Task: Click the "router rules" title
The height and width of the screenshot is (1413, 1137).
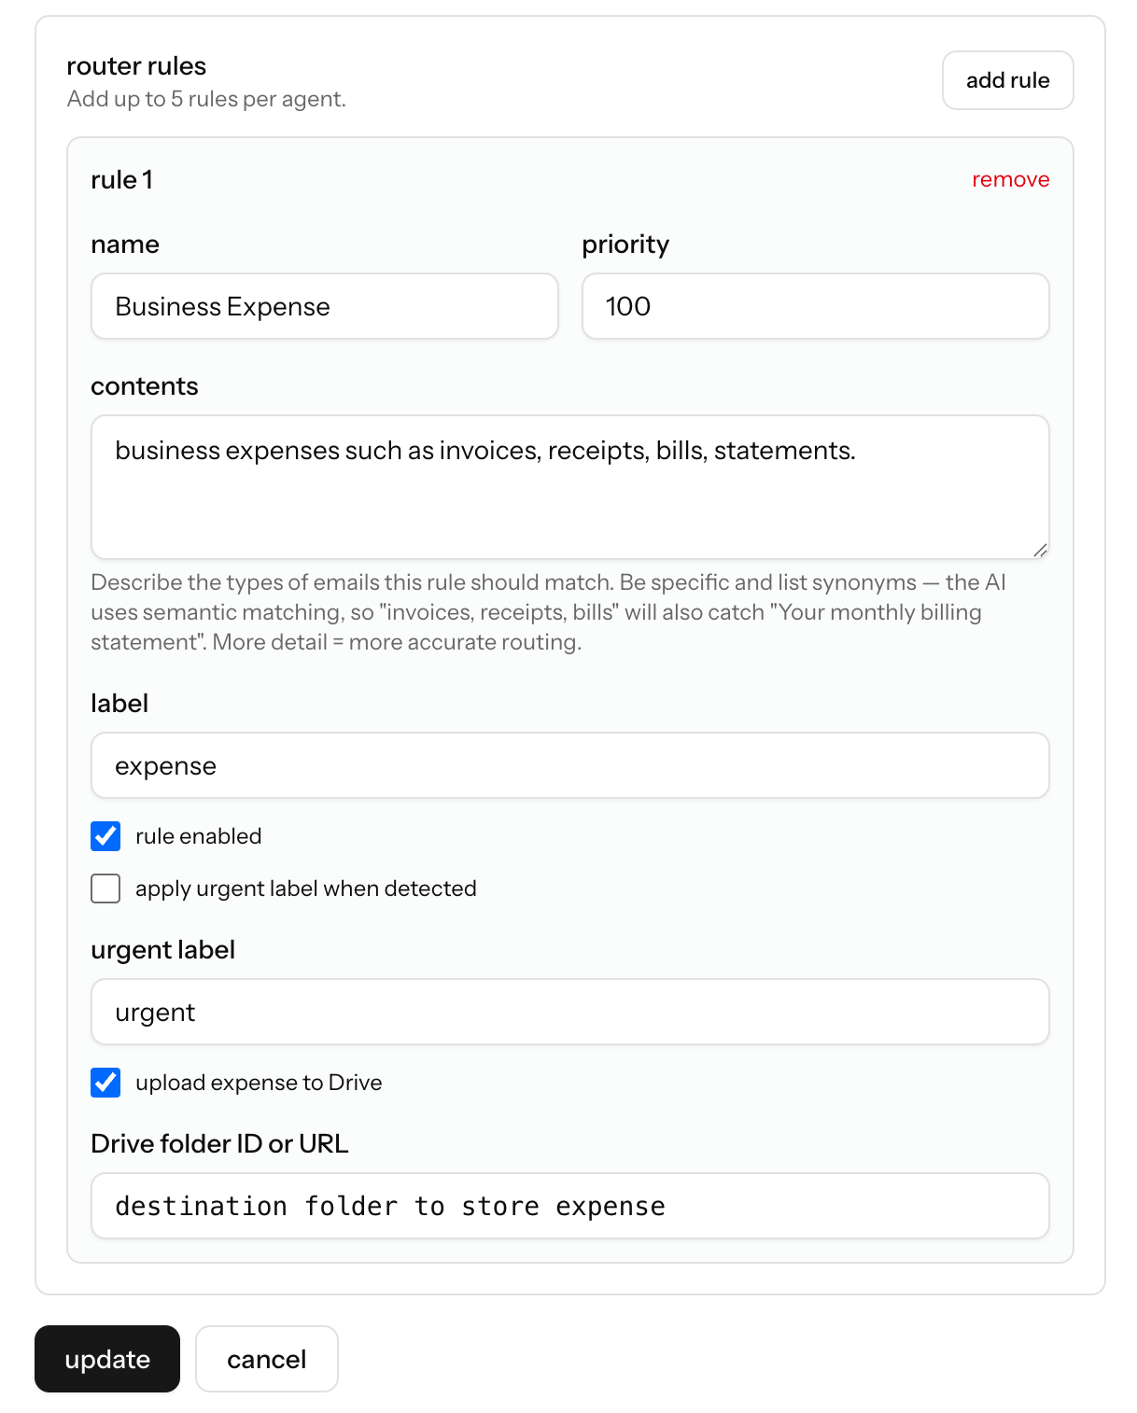Action: pyautogui.click(x=135, y=66)
